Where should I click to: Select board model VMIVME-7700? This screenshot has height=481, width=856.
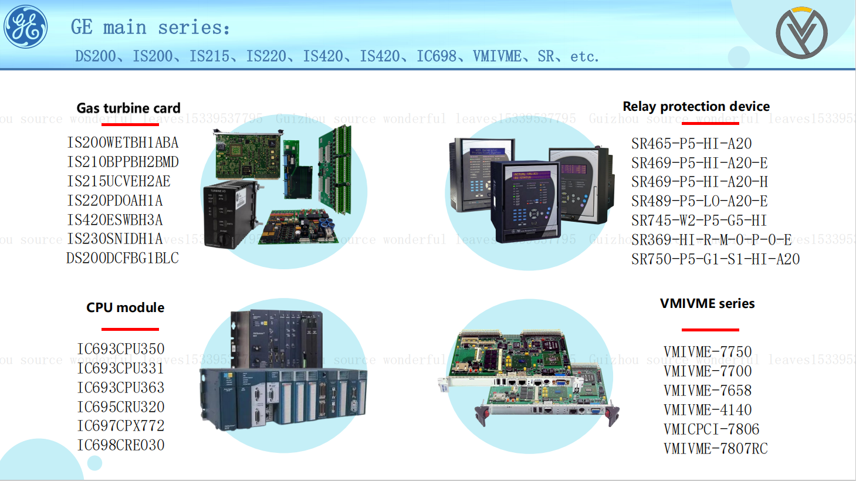click(707, 371)
